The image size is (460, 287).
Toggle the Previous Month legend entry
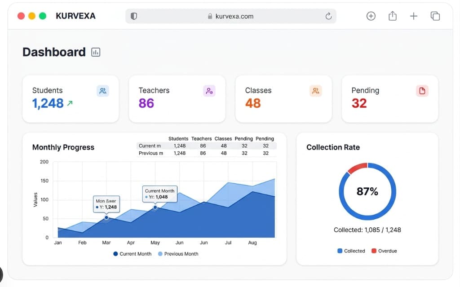click(178, 254)
